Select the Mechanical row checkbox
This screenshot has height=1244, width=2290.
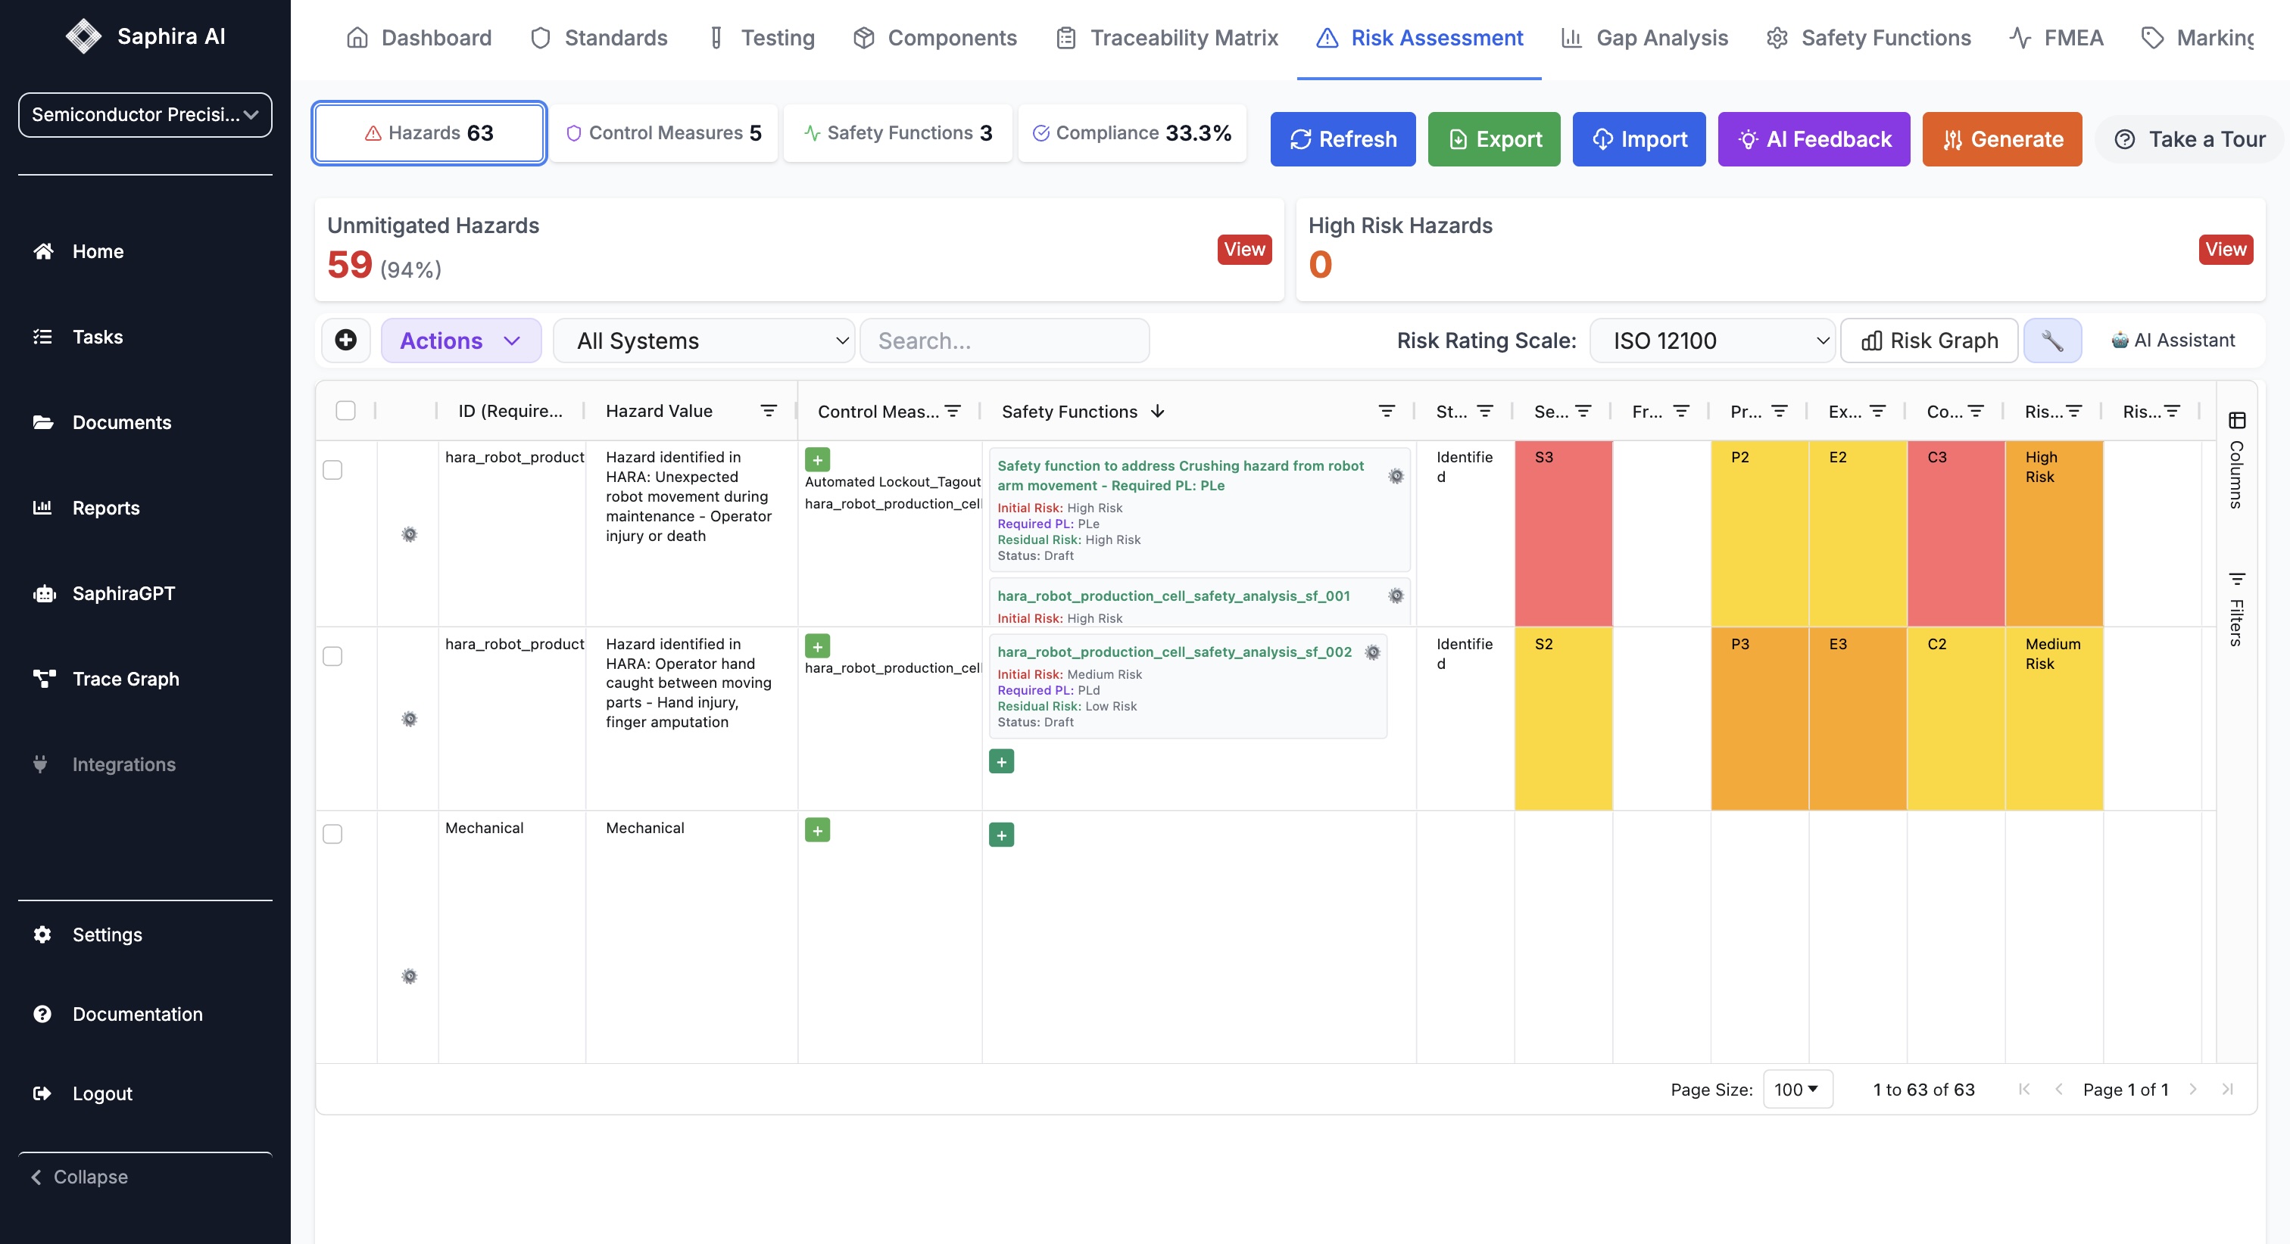point(332,835)
